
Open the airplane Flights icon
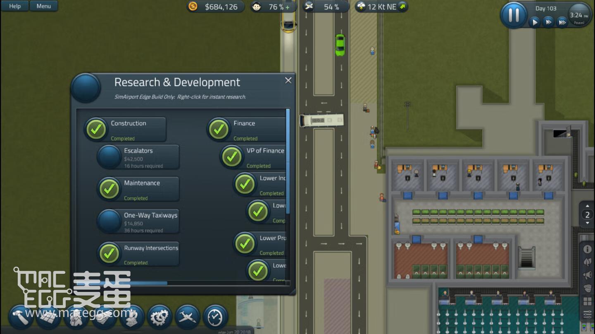(x=187, y=317)
